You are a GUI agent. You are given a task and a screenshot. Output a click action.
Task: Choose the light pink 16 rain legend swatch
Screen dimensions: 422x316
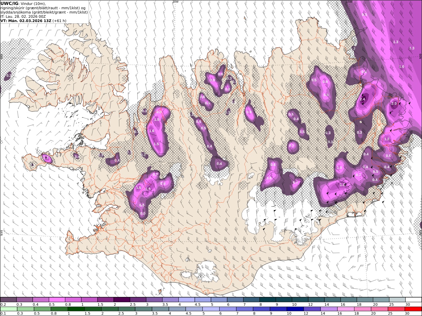pos(345,309)
